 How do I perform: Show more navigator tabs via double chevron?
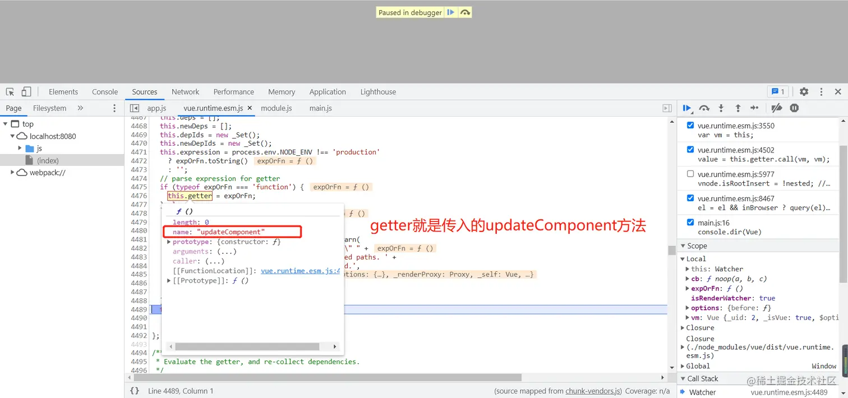pos(80,108)
